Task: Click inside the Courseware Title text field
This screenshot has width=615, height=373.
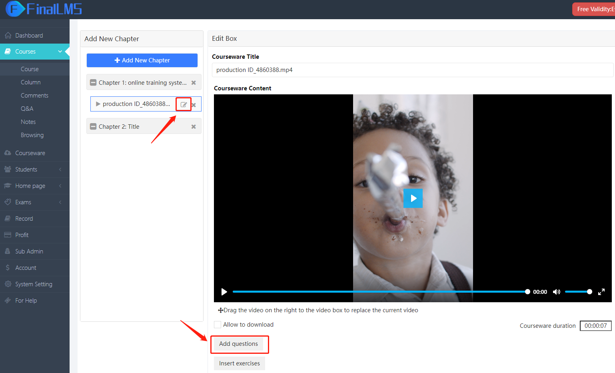Action: 412,70
